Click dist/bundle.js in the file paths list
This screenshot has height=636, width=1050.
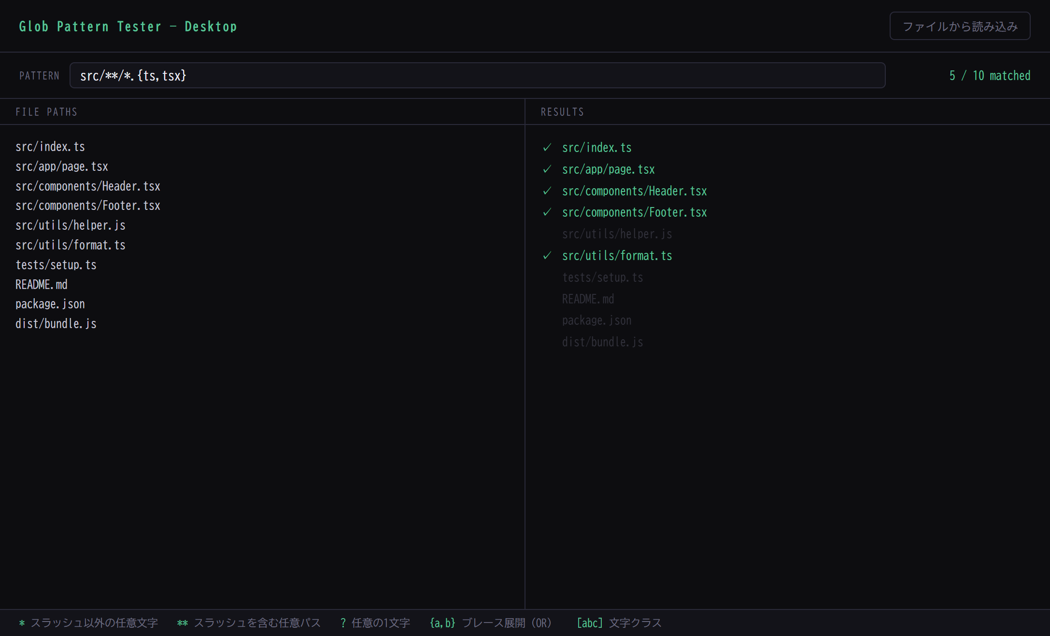tap(56, 324)
